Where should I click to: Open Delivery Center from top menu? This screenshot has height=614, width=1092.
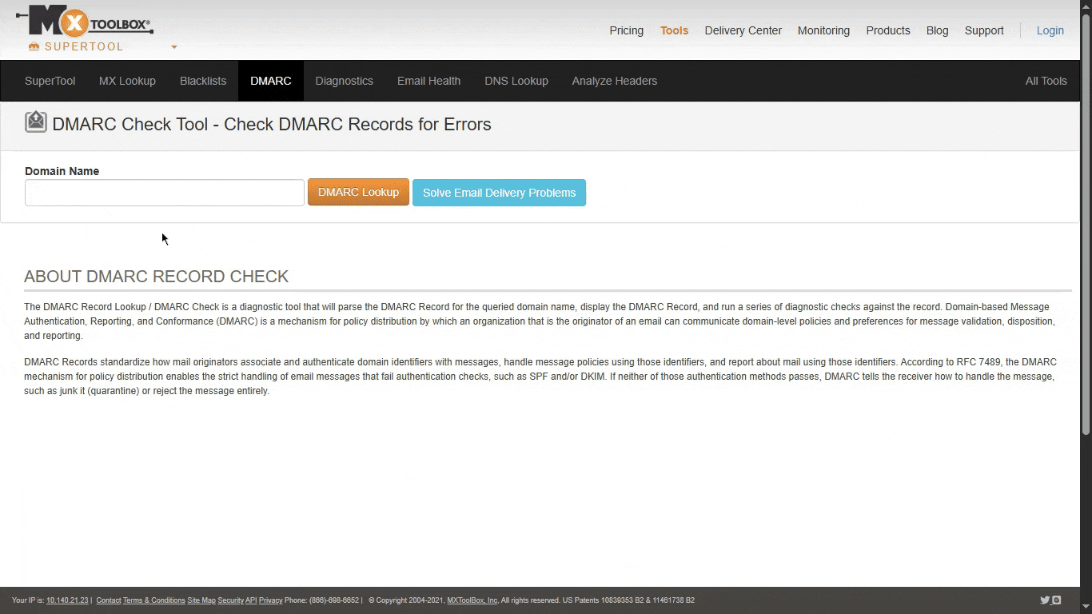tap(743, 30)
